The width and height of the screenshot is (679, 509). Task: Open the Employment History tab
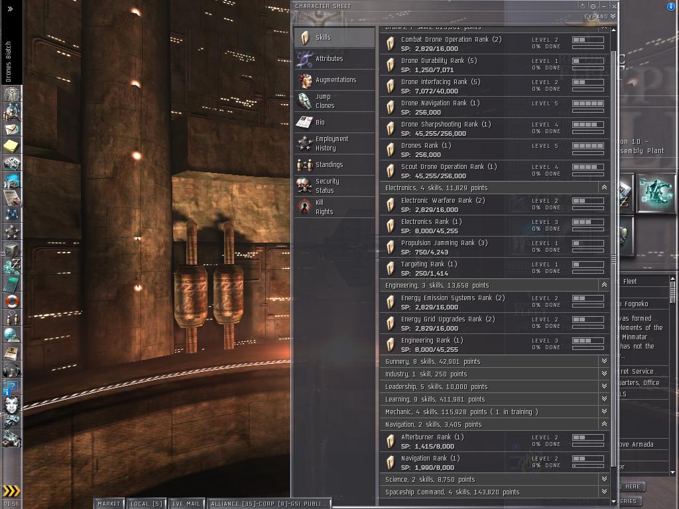(334, 144)
